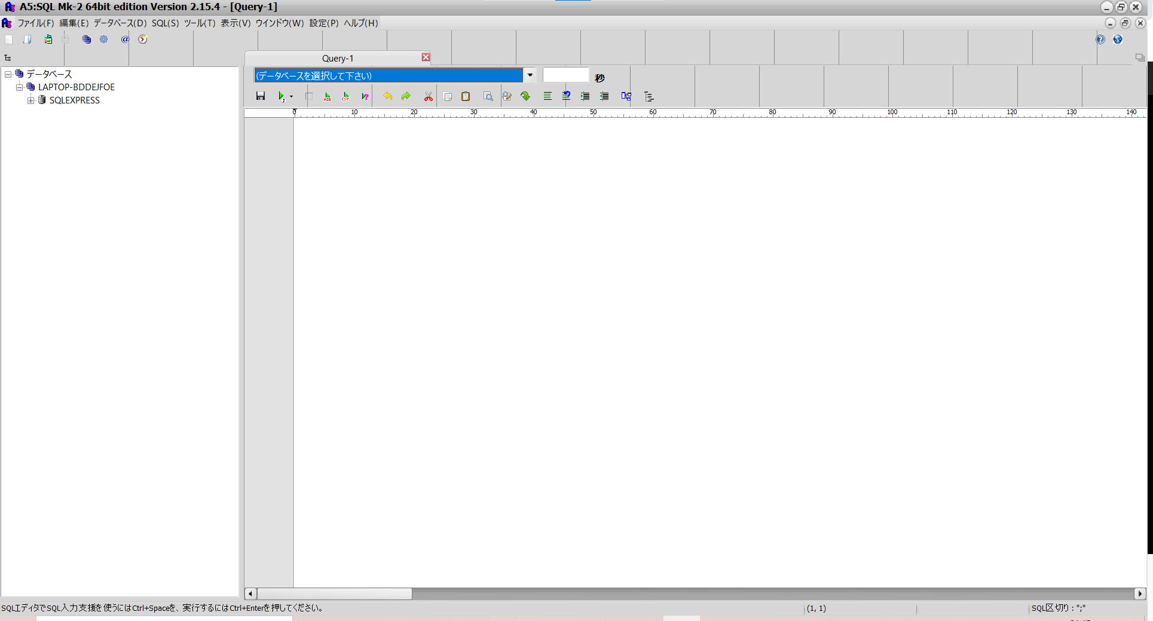Click the SQL format green lines icon
This screenshot has height=621, width=1153.
point(548,96)
